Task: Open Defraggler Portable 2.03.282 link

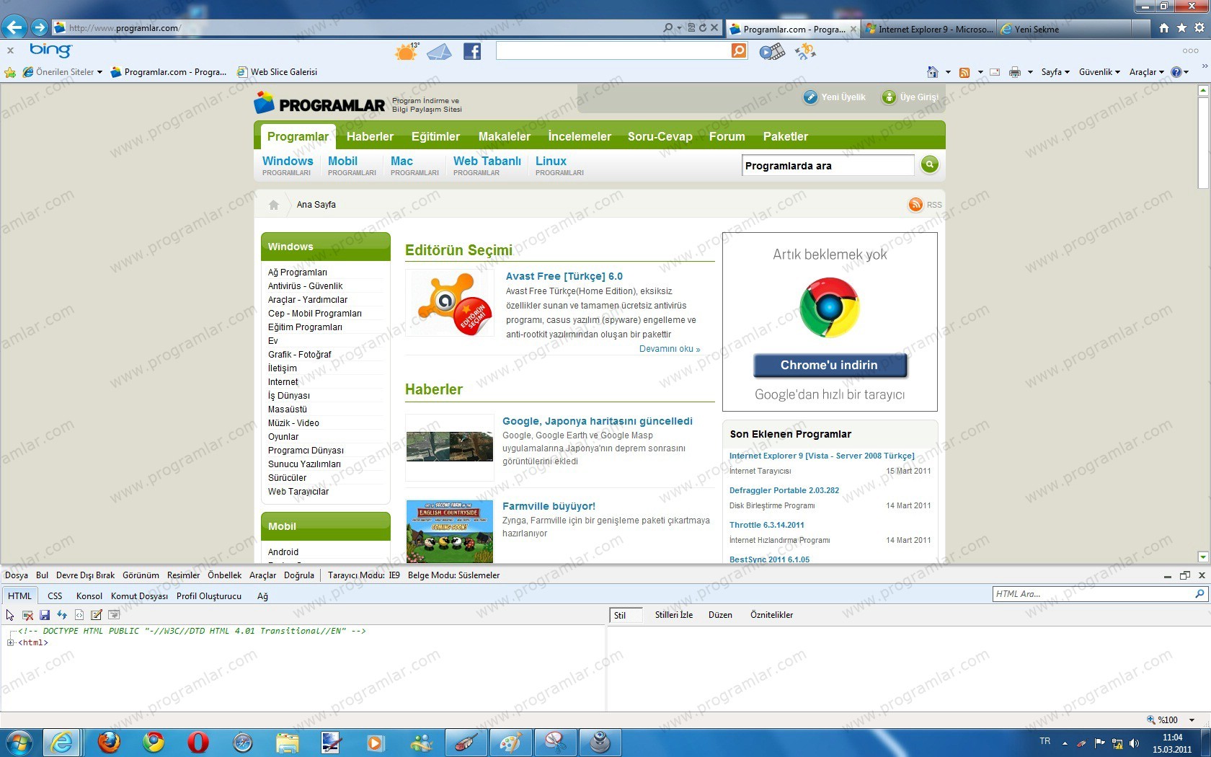Action: (784, 490)
